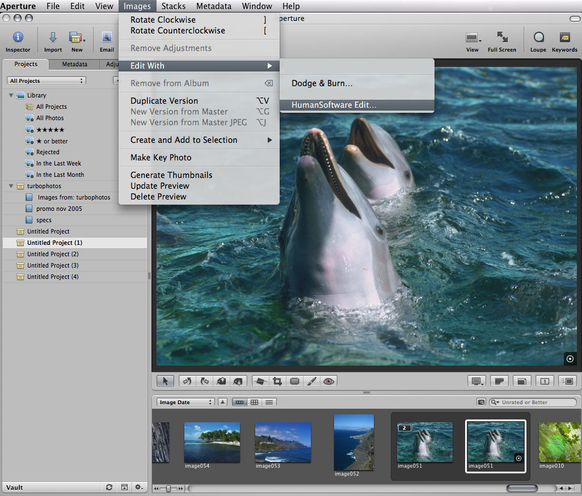Click the Import arrow icon
This screenshot has width=582, height=496.
(53, 38)
